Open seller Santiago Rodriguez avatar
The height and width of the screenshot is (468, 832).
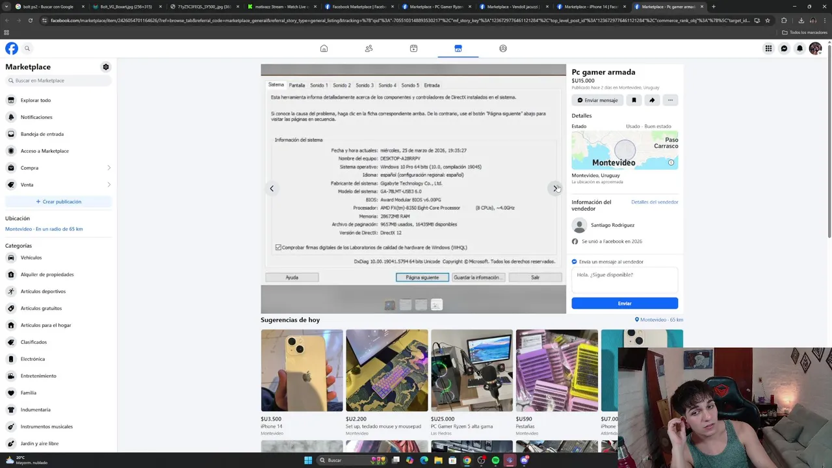578,225
